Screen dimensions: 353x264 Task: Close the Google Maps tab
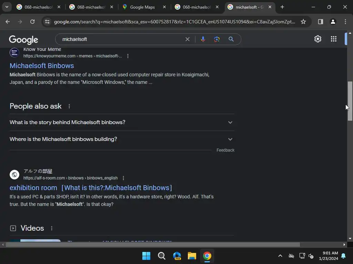coord(164,7)
